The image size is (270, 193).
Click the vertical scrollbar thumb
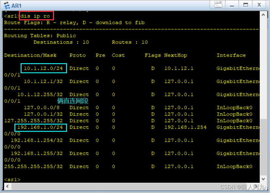click(263, 147)
